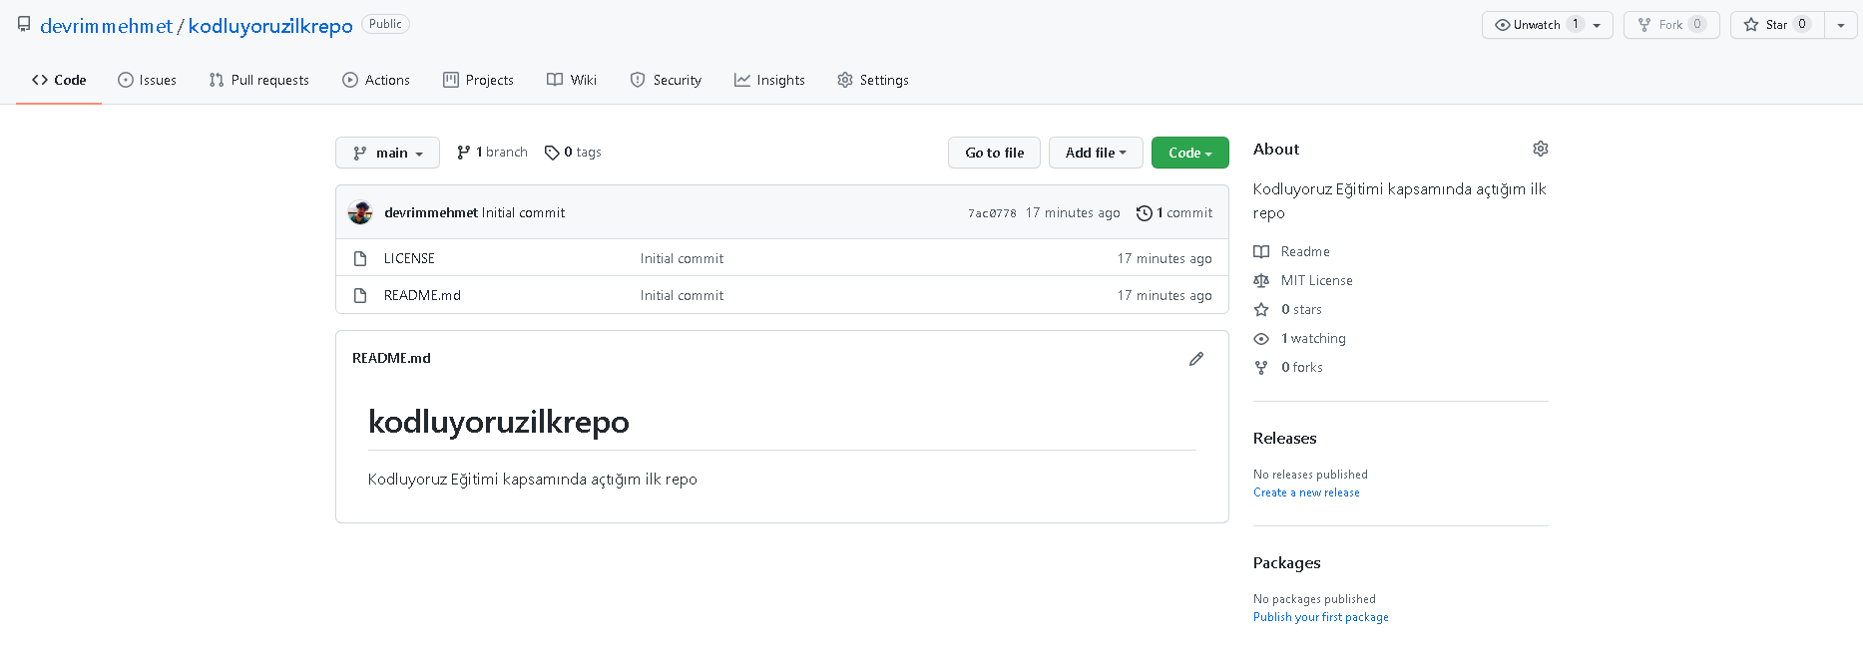The width and height of the screenshot is (1863, 650).
Task: Click Publish your first package link
Action: pyautogui.click(x=1321, y=617)
